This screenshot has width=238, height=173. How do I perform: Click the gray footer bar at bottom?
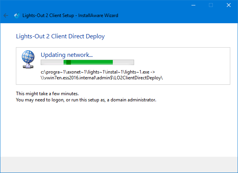click(119, 164)
